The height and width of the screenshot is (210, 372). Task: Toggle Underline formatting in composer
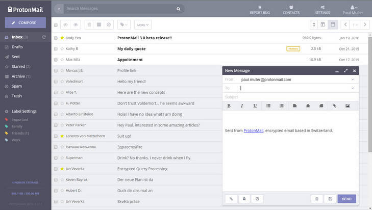click(x=255, y=106)
